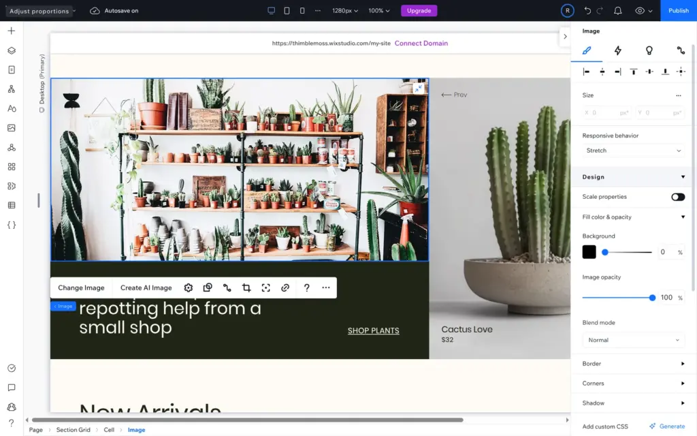Open the user avatar R
The width and height of the screenshot is (697, 436).
pyautogui.click(x=567, y=11)
